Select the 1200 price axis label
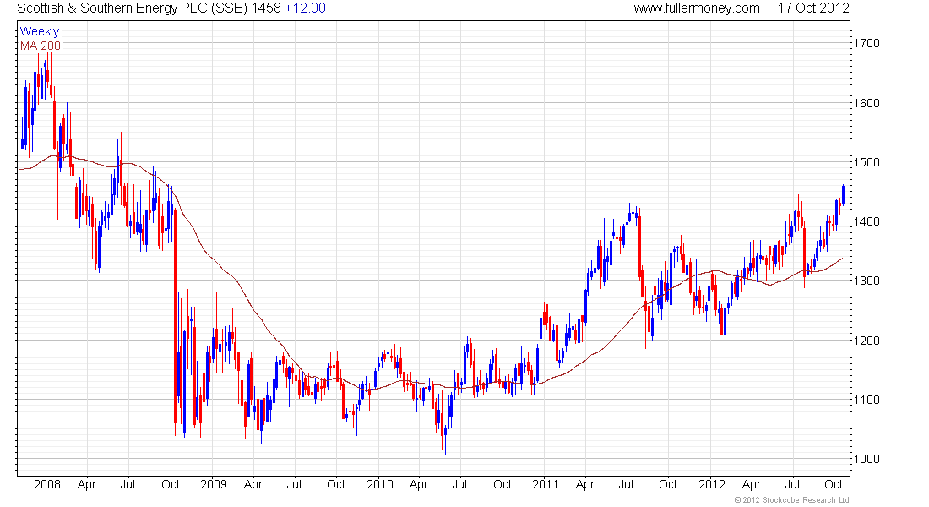Screen dimensions: 929x507 (x=867, y=341)
